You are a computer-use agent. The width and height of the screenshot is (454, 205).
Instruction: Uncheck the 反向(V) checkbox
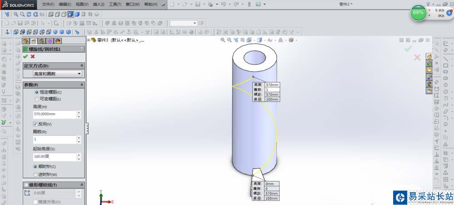pyautogui.click(x=35, y=124)
